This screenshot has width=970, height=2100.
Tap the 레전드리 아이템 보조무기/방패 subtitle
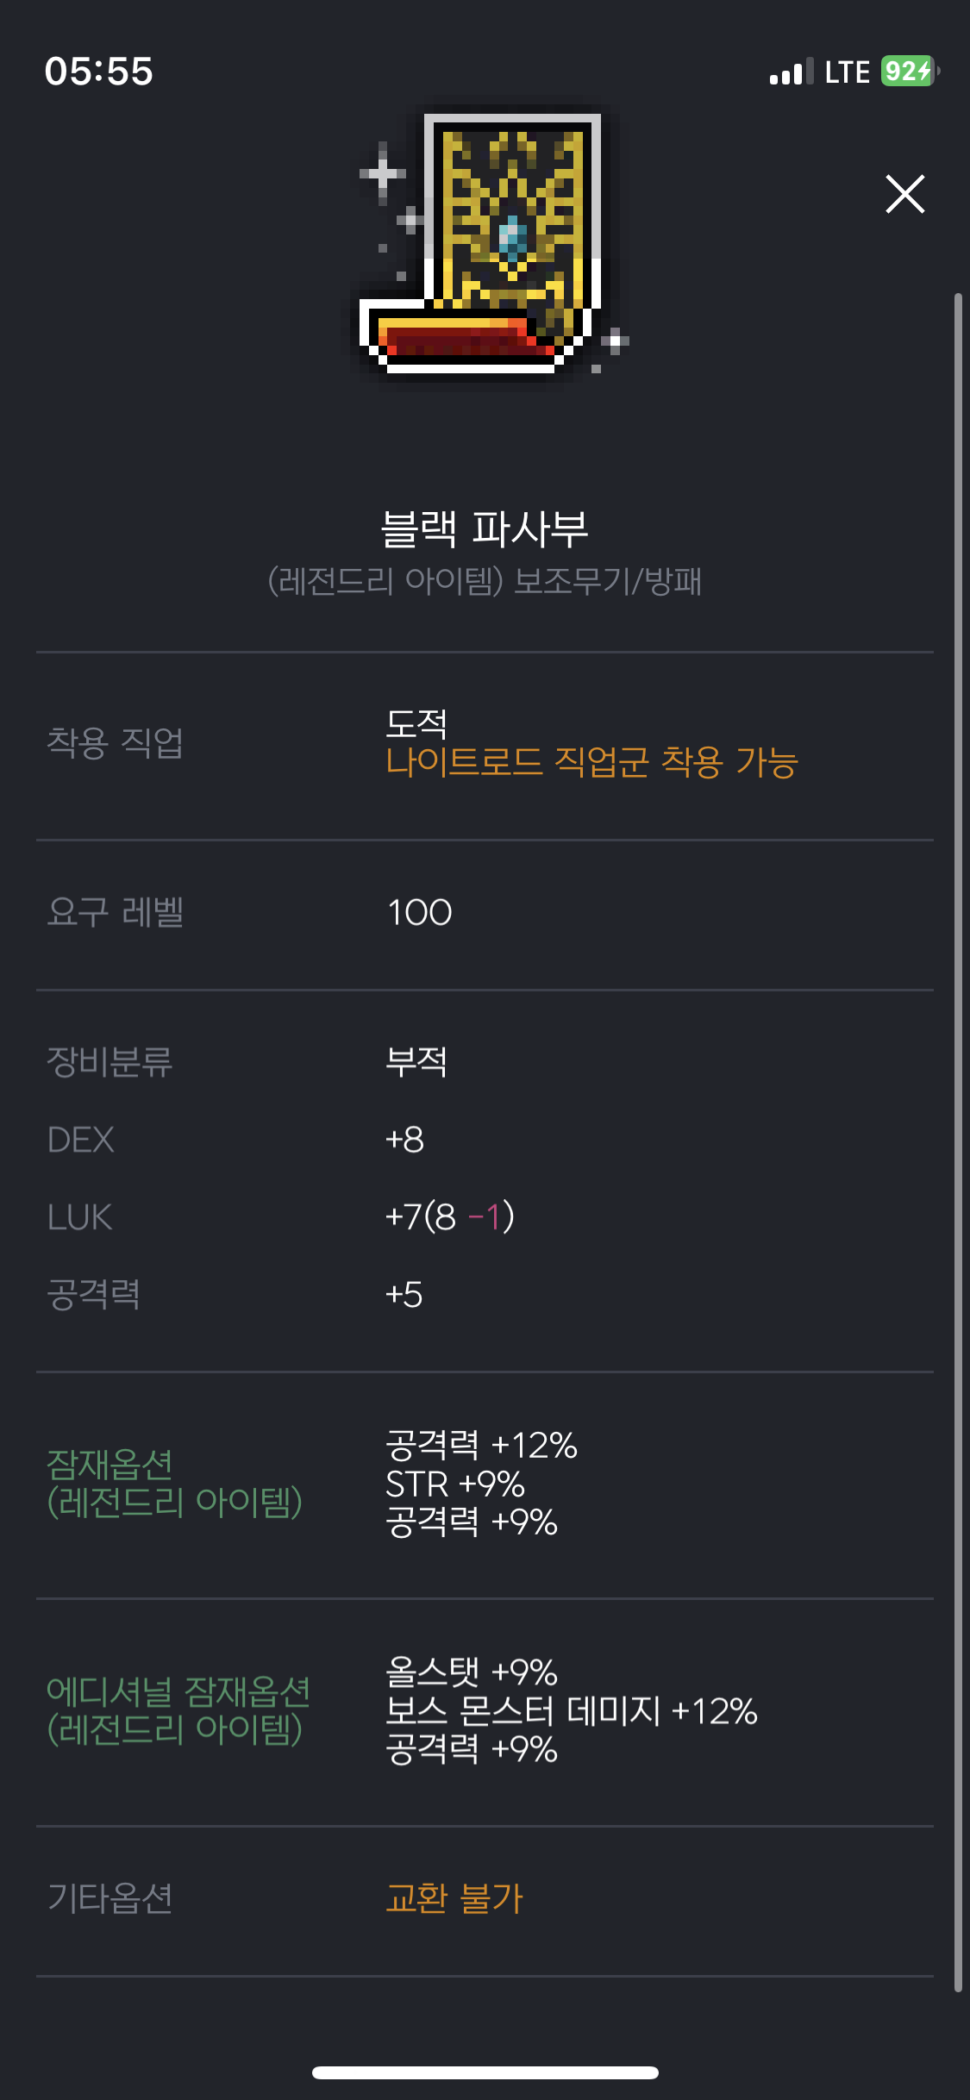(485, 581)
